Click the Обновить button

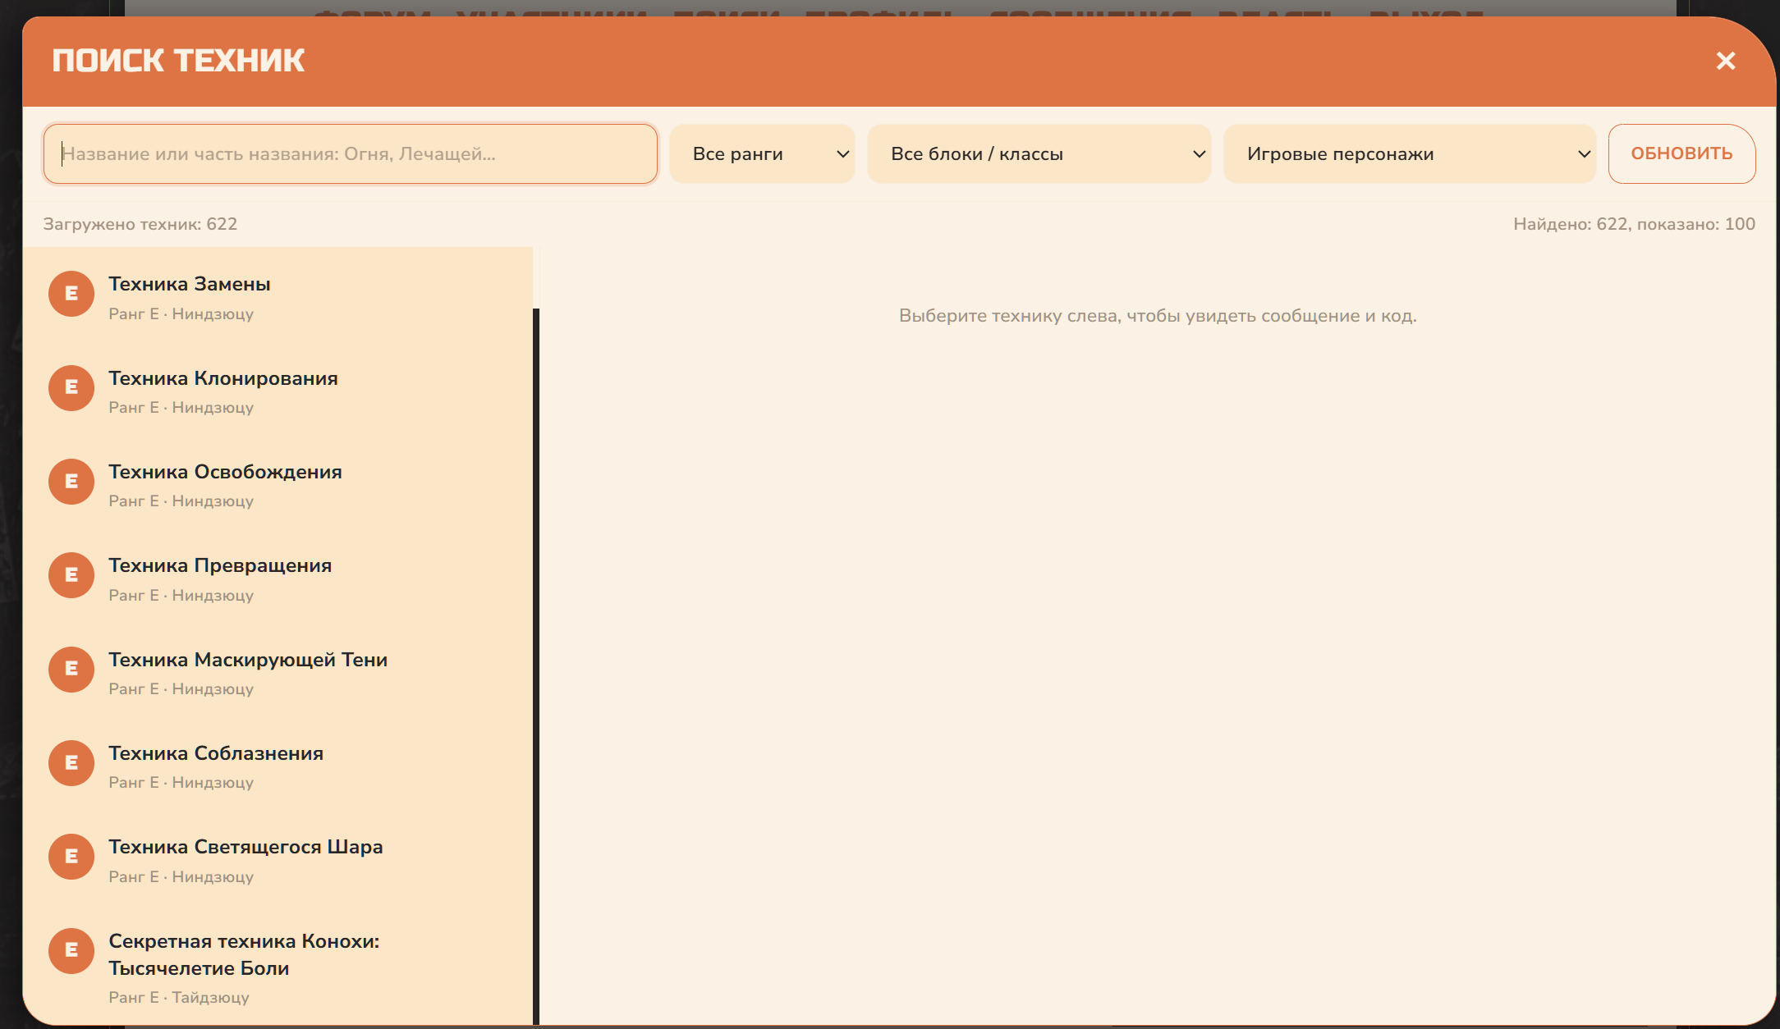click(x=1681, y=153)
